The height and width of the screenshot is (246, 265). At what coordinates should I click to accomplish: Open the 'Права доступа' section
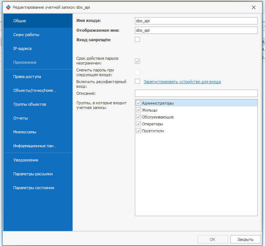point(27,77)
